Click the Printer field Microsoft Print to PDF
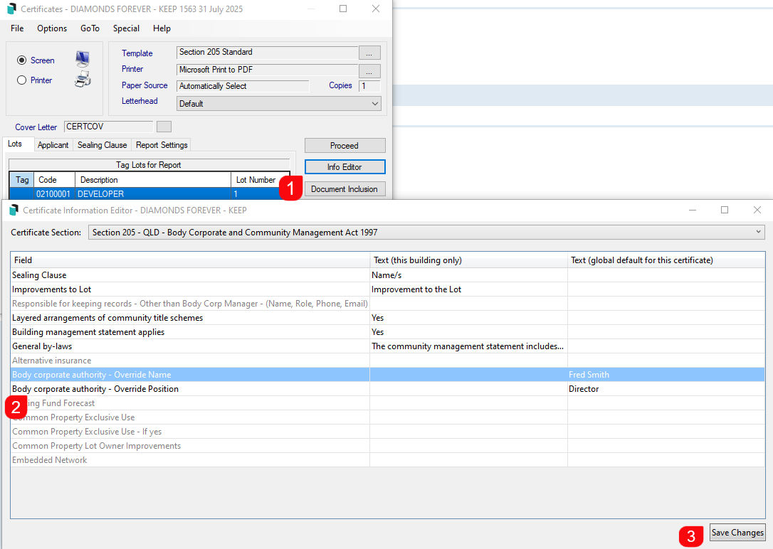Image resolution: width=773 pixels, height=549 pixels. pyautogui.click(x=267, y=70)
